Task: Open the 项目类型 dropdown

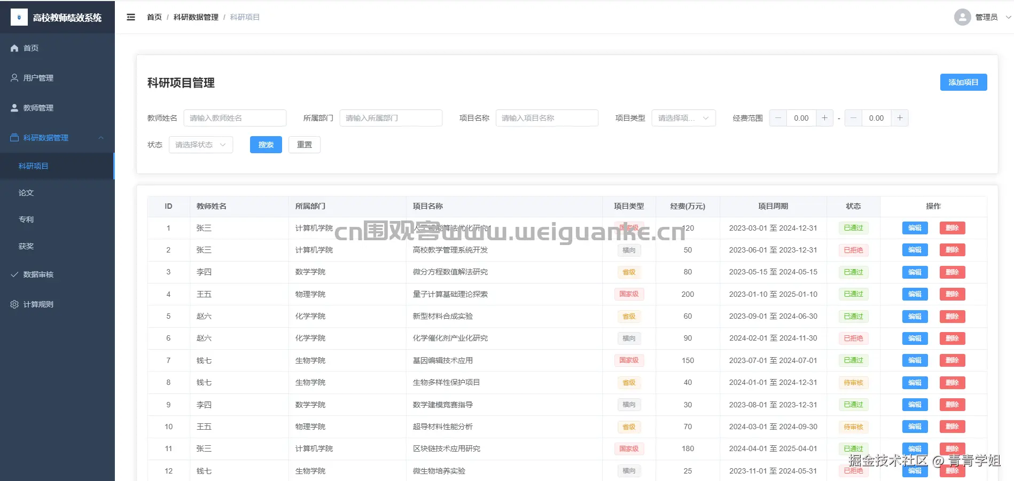Action: point(683,118)
